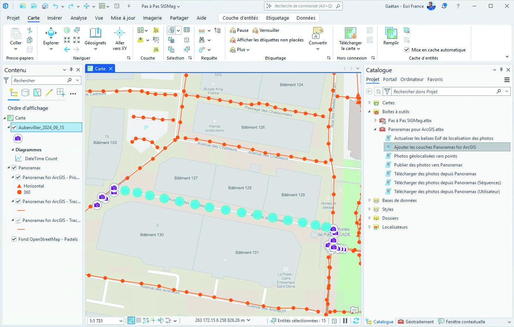The height and width of the screenshot is (327, 514).
Task: Click the Pause labeling button
Action: click(239, 30)
